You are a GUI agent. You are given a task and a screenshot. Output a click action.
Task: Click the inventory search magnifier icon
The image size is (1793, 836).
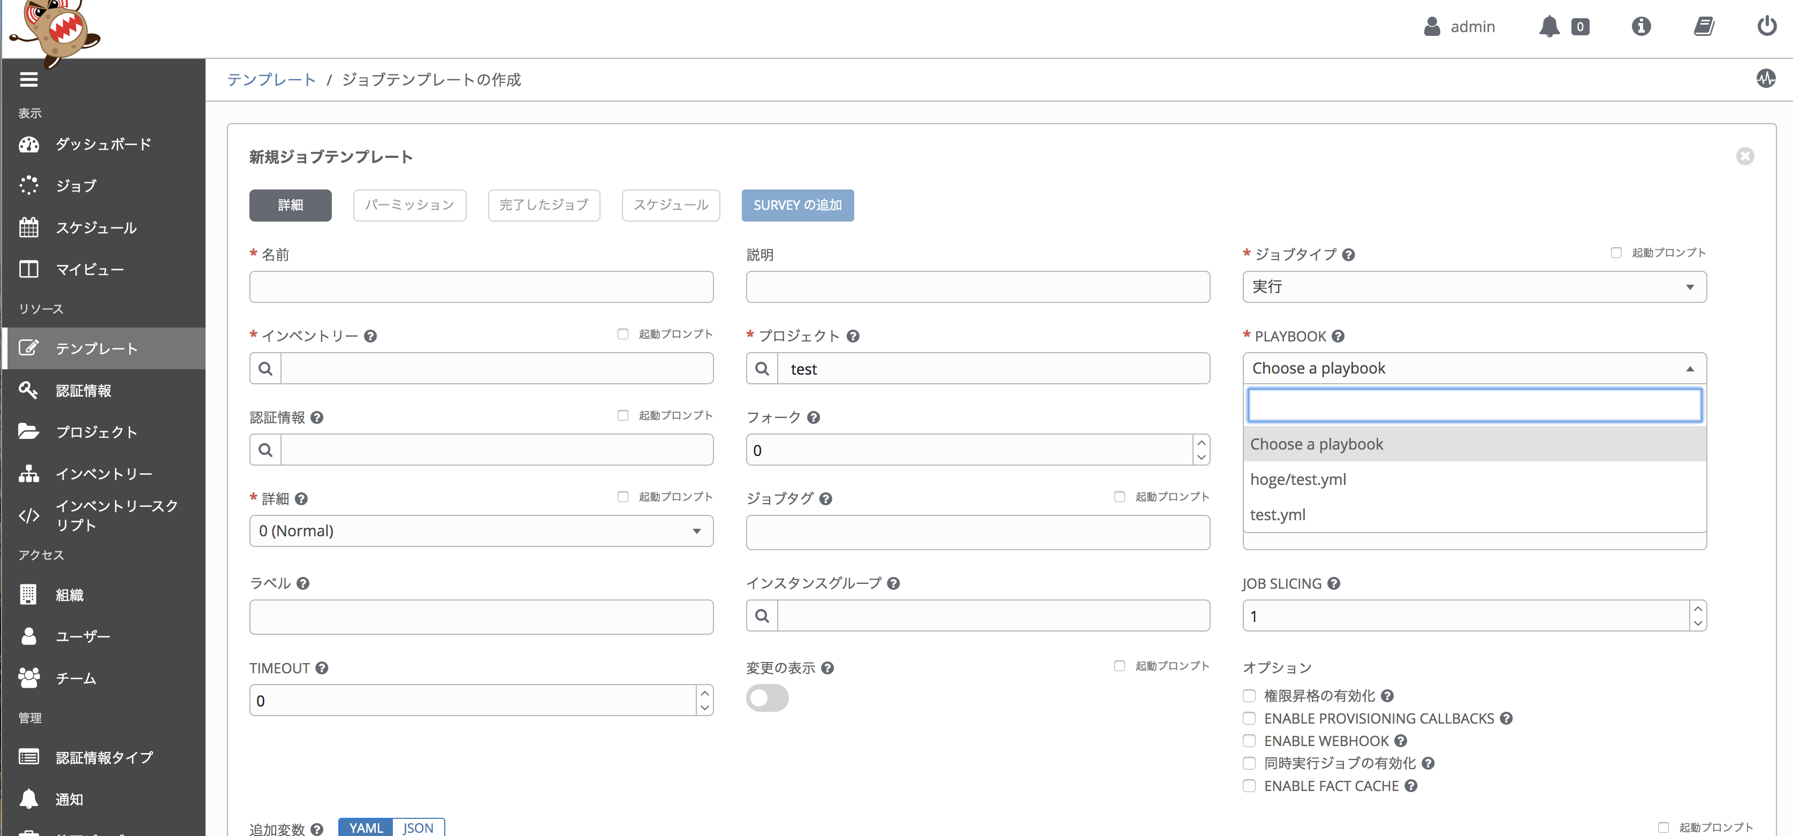(265, 369)
